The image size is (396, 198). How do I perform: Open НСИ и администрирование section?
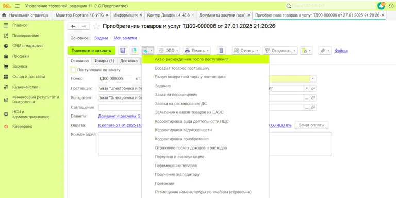click(31, 114)
